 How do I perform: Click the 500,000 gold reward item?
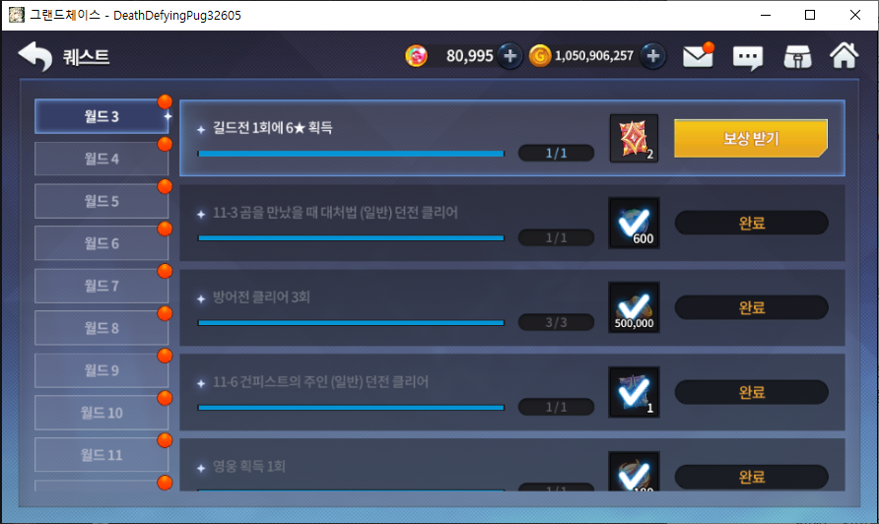634,307
